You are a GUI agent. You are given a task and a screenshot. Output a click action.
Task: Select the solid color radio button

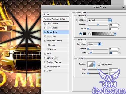coord(81,34)
